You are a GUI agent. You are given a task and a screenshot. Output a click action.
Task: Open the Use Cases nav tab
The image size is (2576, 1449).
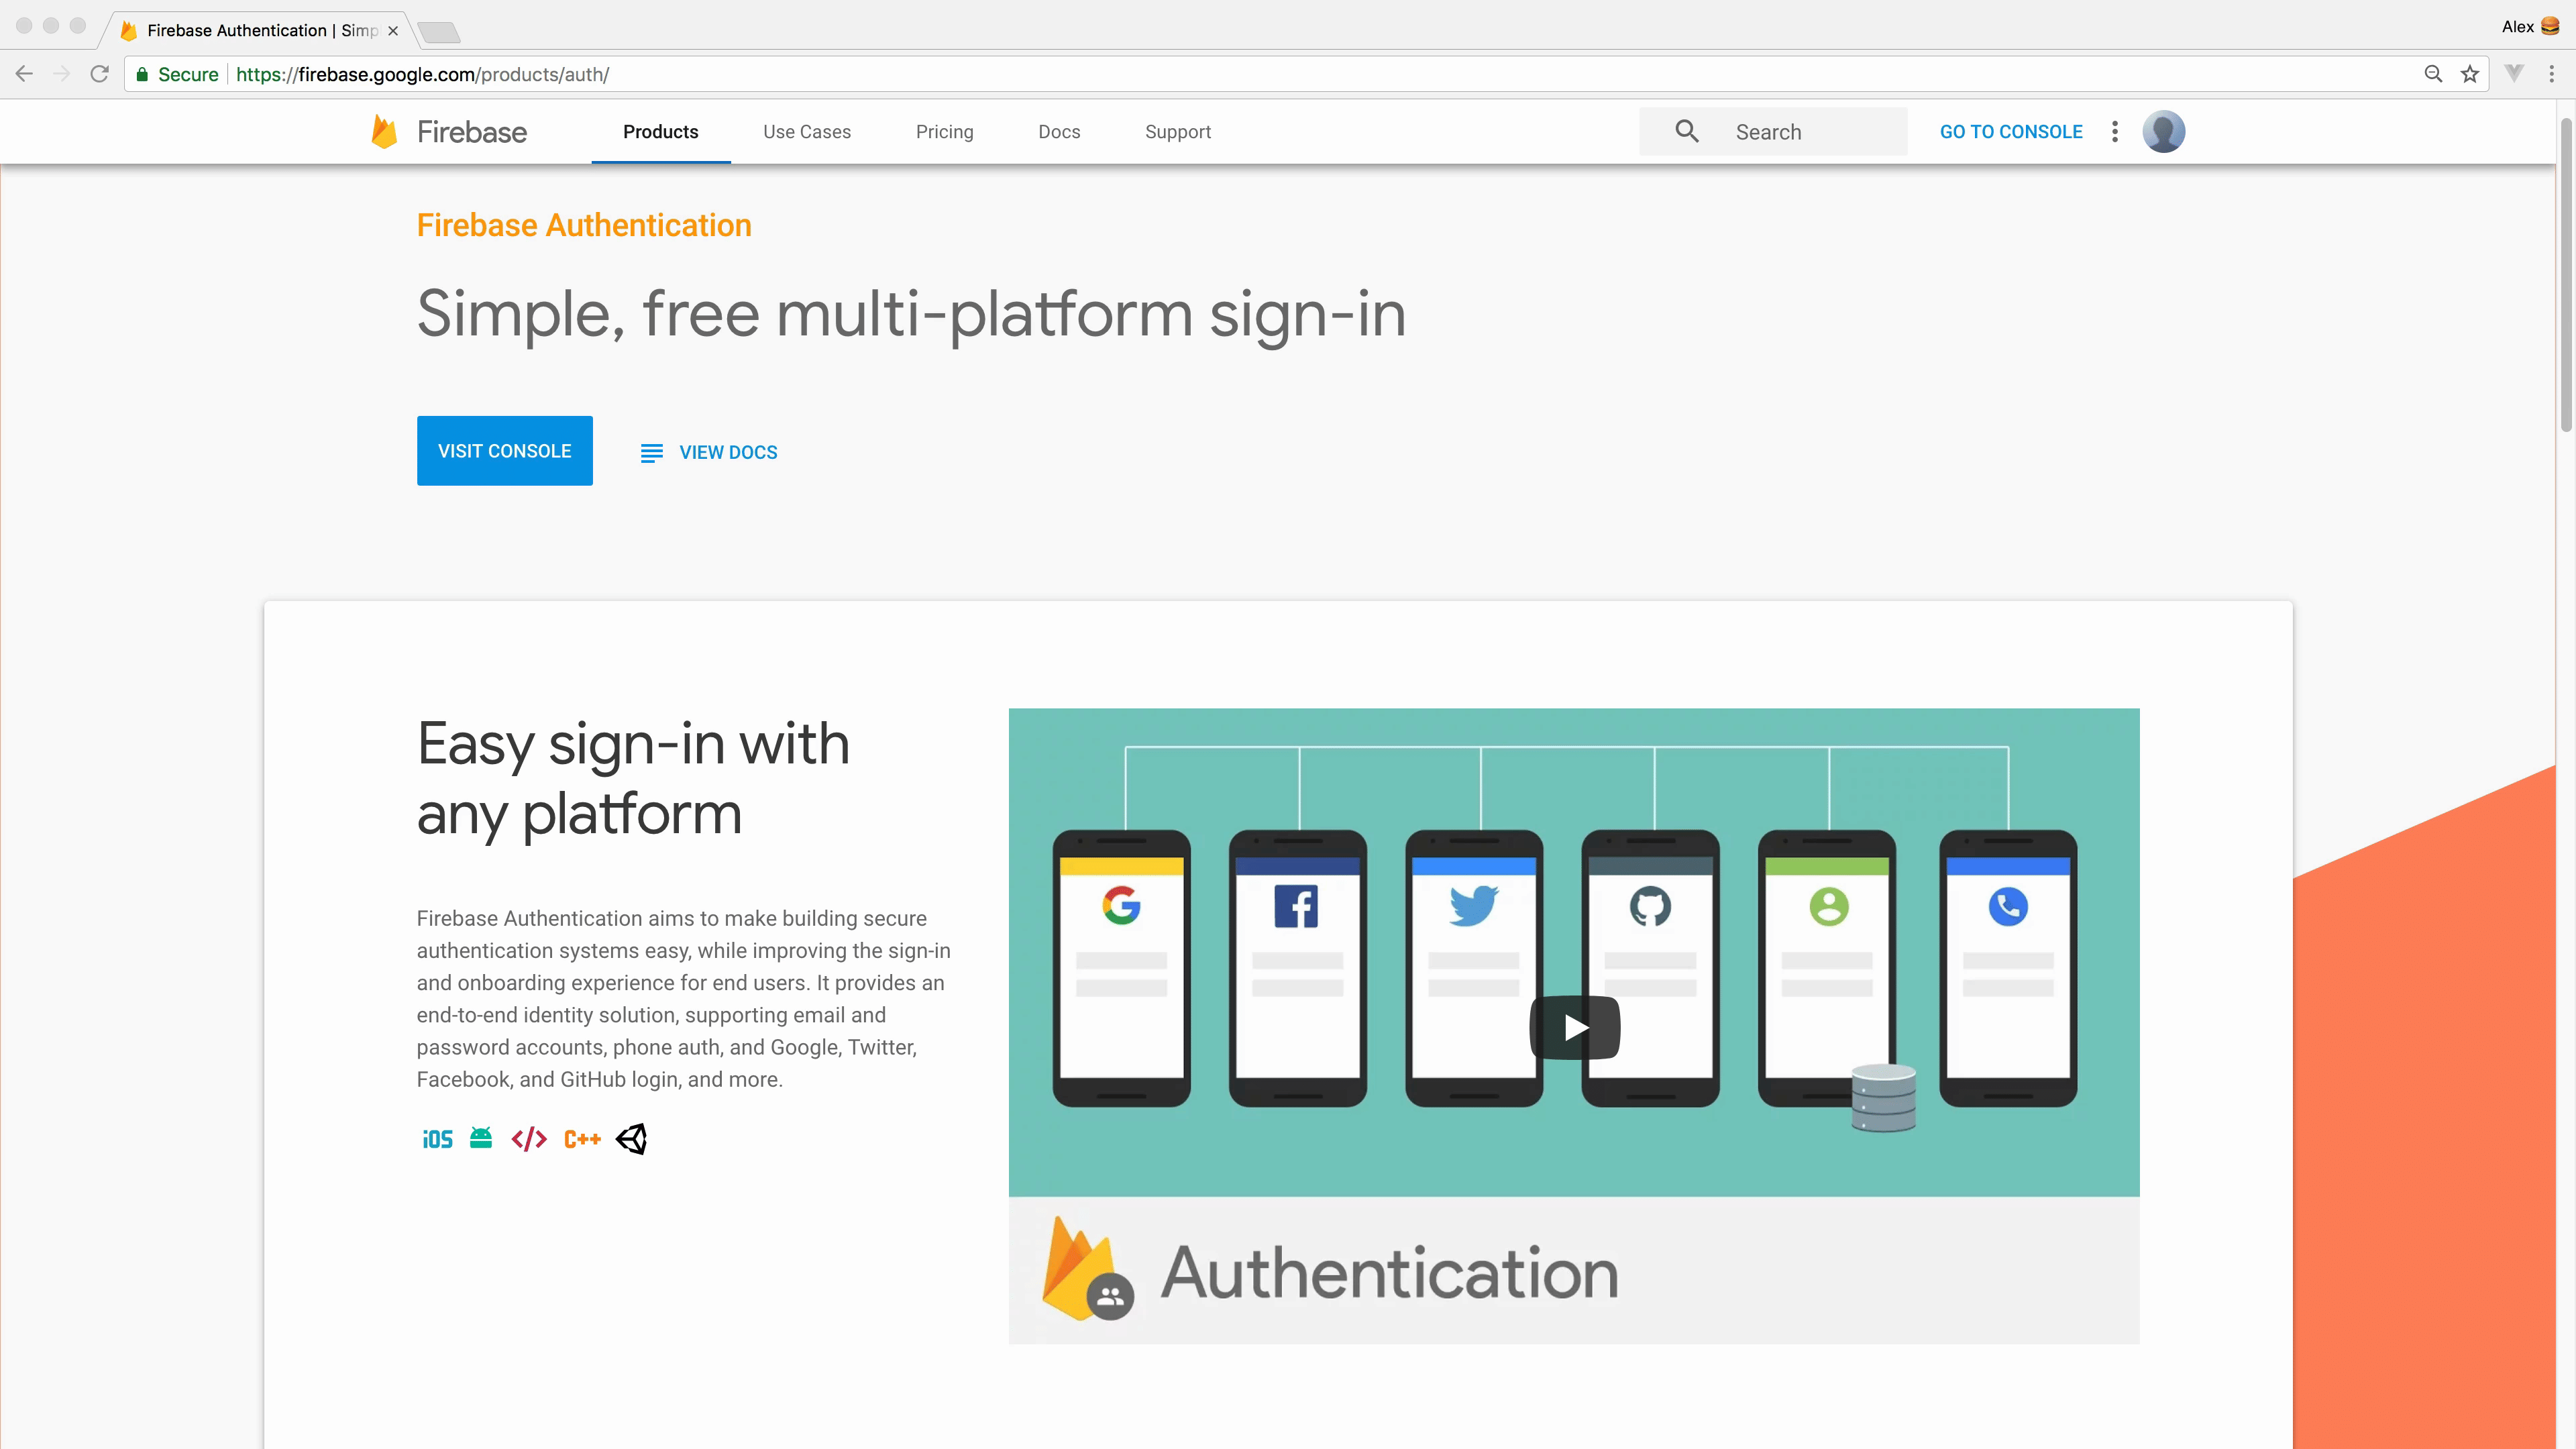coord(807,132)
